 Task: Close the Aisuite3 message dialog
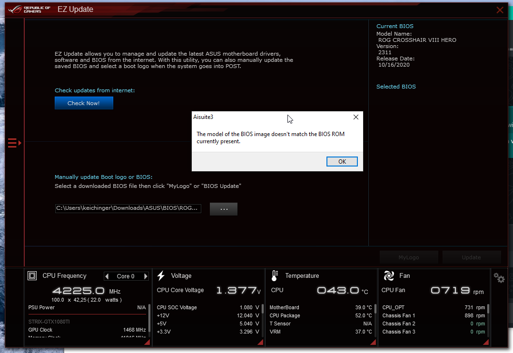pos(356,117)
